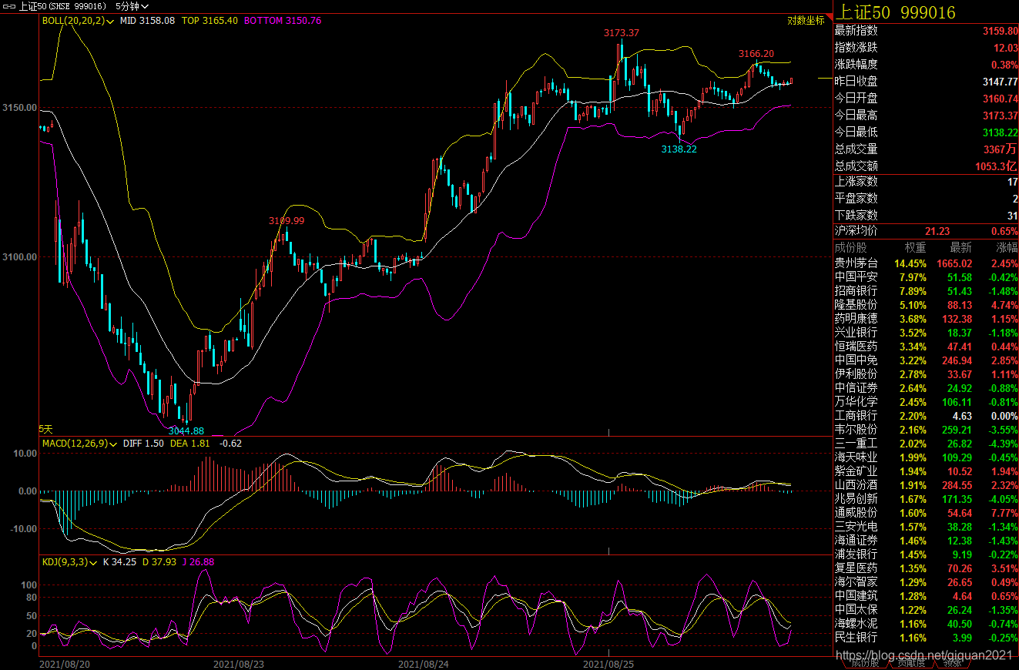The height and width of the screenshot is (670, 1019).
Task: Select the 海尔智家 row
Action: tap(927, 582)
